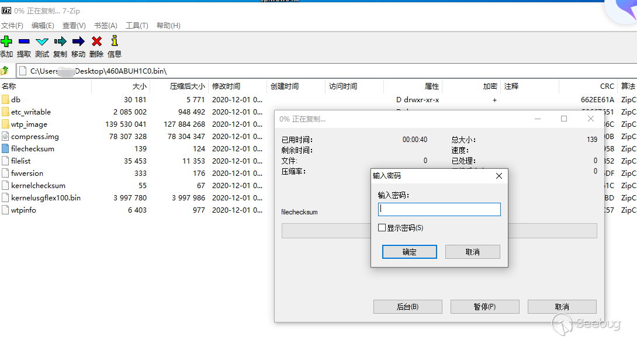
Task: Open the Tools (工具) menu
Action: pos(137,26)
